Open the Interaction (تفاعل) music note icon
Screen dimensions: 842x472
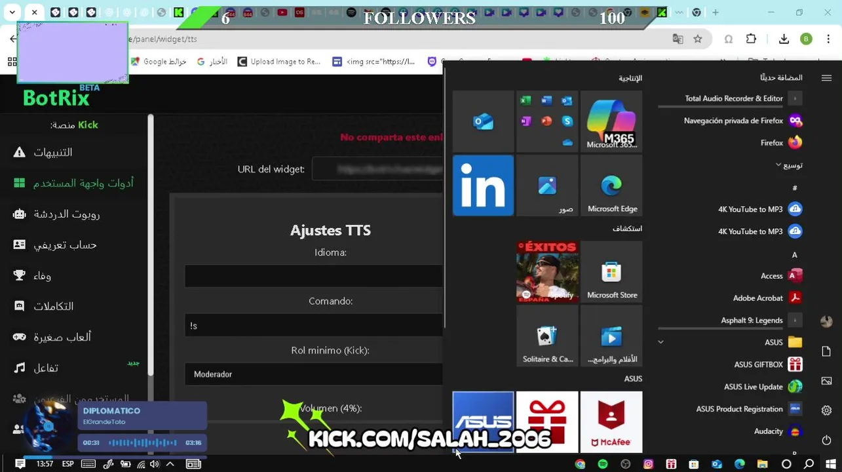click(20, 368)
